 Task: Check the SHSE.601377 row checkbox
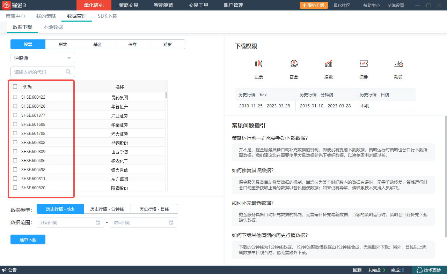[15, 115]
